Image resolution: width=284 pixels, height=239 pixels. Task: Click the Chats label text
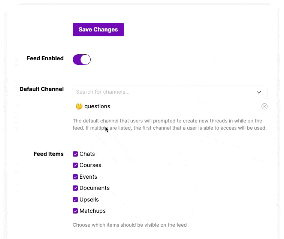click(x=87, y=154)
